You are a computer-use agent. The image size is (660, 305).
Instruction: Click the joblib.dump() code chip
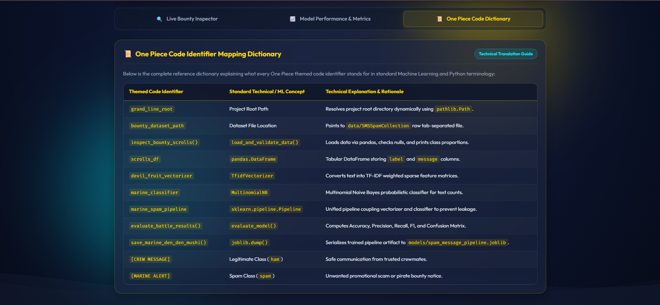click(249, 242)
